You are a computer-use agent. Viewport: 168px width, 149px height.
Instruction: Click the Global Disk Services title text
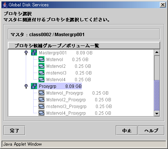click(29, 5)
